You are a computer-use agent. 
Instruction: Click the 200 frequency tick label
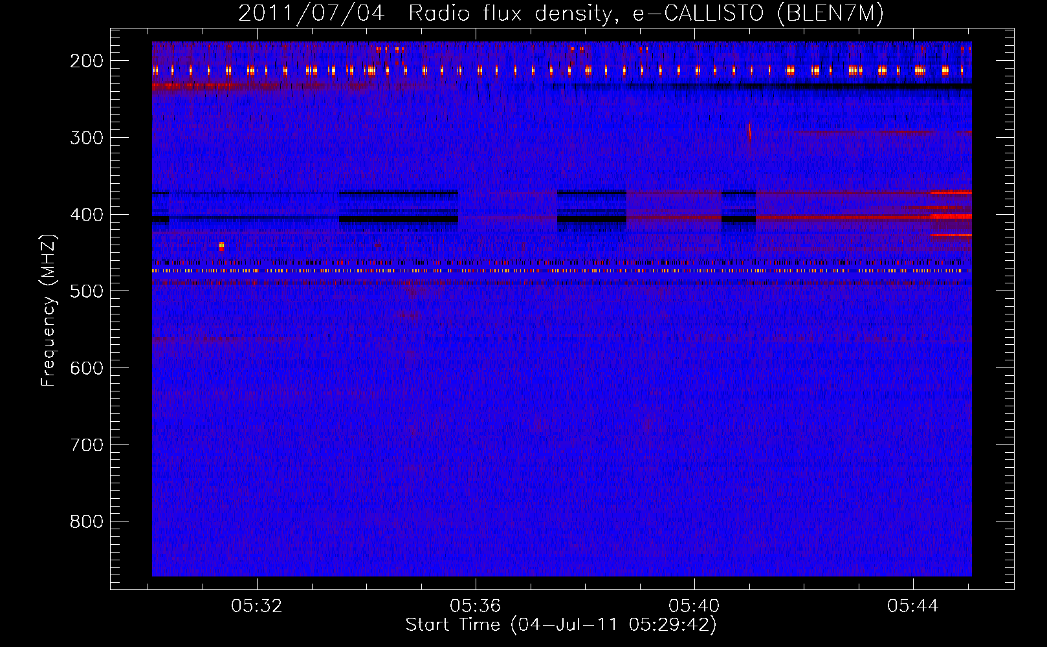87,61
